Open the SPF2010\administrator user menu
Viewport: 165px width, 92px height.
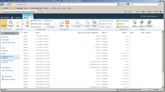point(149,16)
